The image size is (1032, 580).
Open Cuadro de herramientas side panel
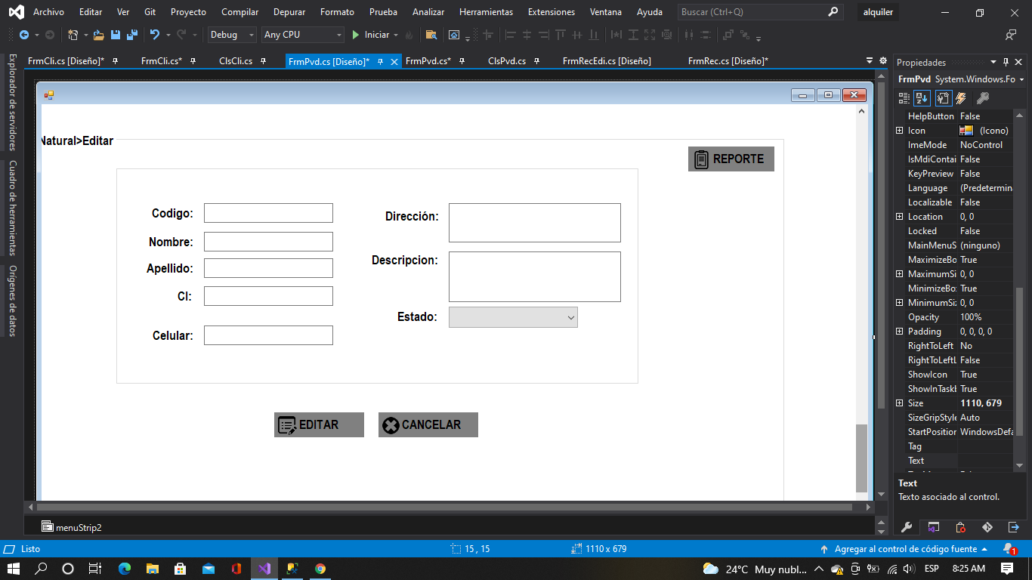[12, 208]
